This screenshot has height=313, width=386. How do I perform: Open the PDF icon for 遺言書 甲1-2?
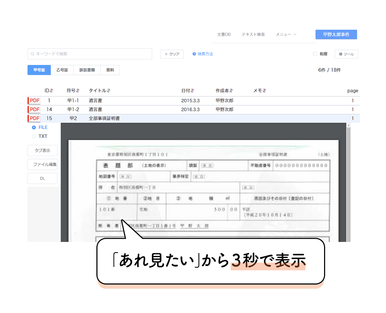point(34,109)
